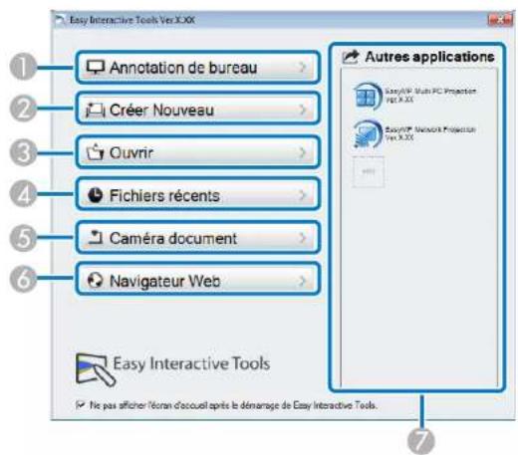Click the camera icon beside Caméra document
Image resolution: width=518 pixels, height=455 pixels.
pyautogui.click(x=96, y=238)
